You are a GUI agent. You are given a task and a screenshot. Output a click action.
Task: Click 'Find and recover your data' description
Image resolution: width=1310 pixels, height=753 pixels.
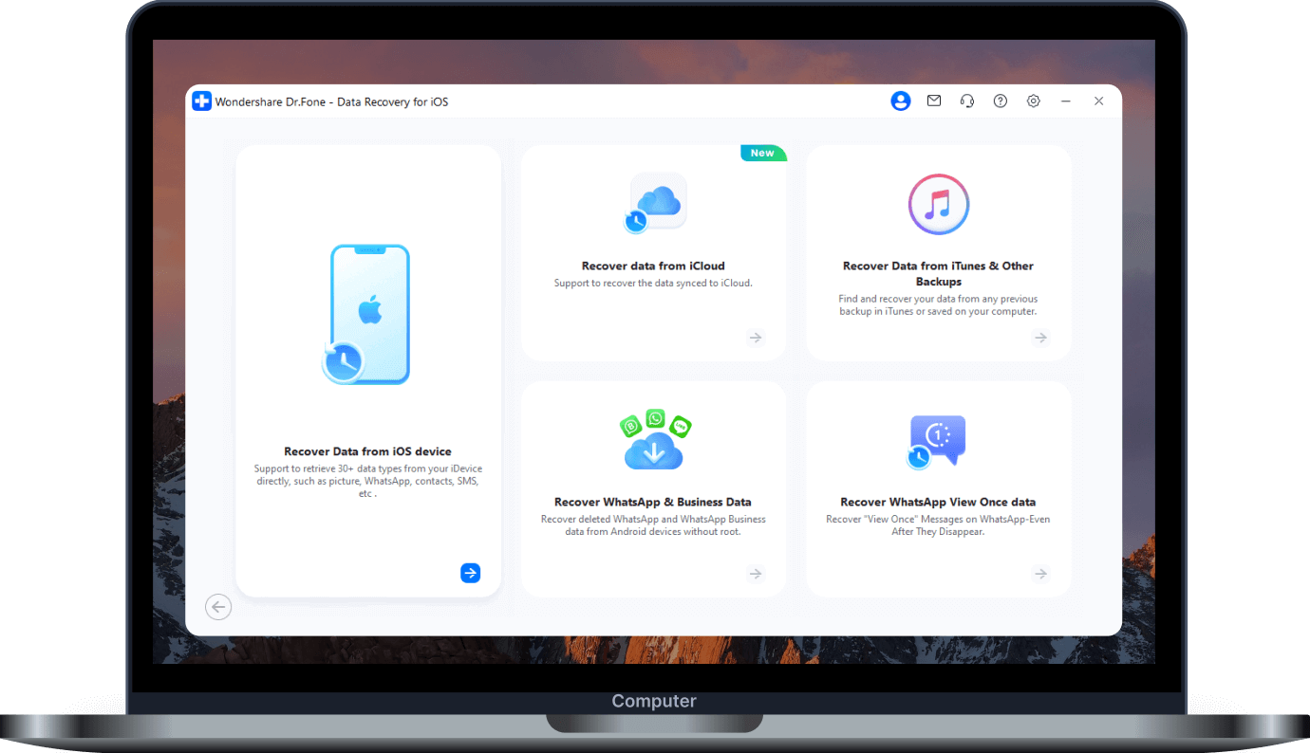[x=938, y=304]
